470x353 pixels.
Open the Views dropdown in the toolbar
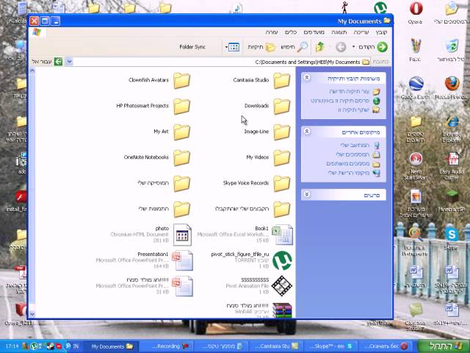coord(233,47)
